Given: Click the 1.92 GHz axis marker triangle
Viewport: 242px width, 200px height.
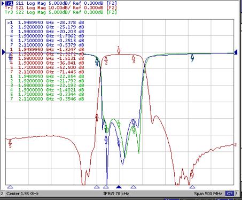Looking at the screenshot, I should pyautogui.click(x=106, y=187).
